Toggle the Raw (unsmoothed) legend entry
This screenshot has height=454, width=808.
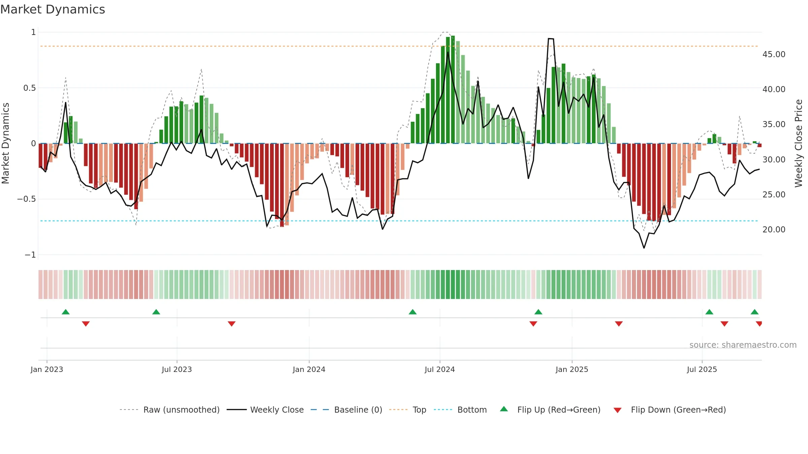point(169,410)
